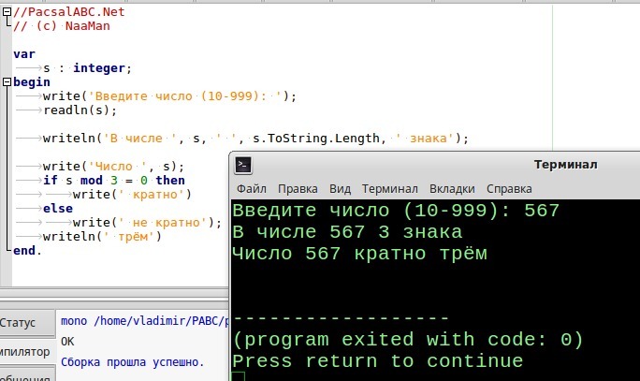Click the 'integer' type keyword in code
Viewport: 640px width, 381px height.
pyautogui.click(x=101, y=67)
